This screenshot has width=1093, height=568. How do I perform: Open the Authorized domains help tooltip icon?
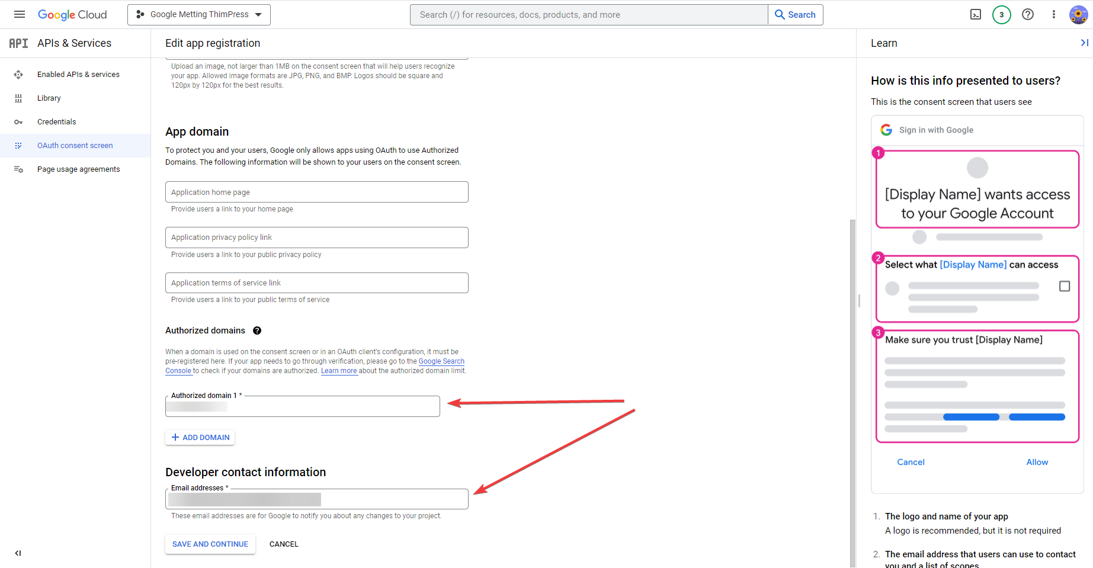[x=257, y=330]
